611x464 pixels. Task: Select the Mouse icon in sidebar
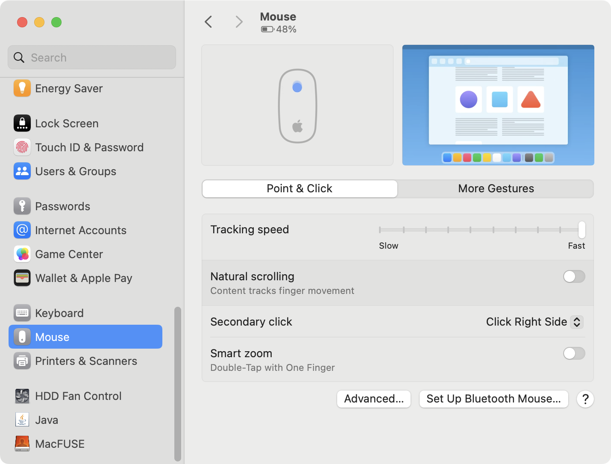point(22,337)
